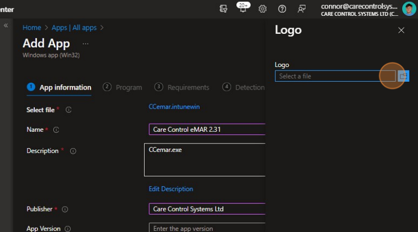Viewport: 418px width, 232px height.
Task: Open the ellipsis menu beside Add App
Action: point(85,44)
